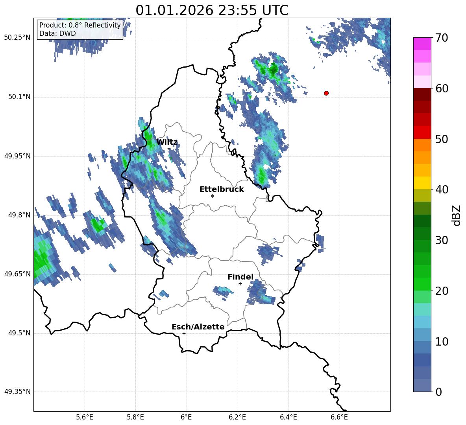
Task: Click the Esch/Alzette station label
Action: pyautogui.click(x=198, y=327)
